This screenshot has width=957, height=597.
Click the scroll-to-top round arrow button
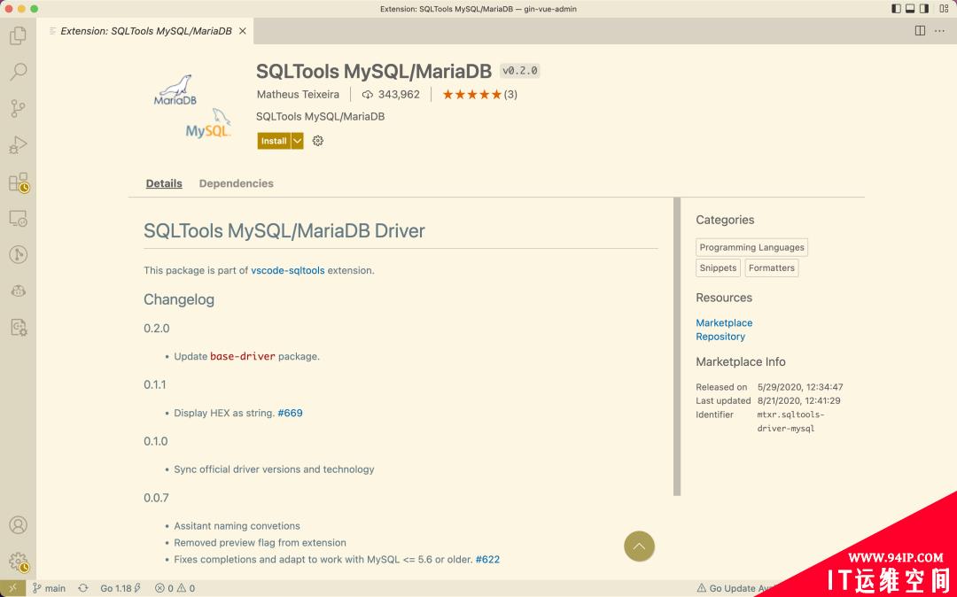(639, 546)
